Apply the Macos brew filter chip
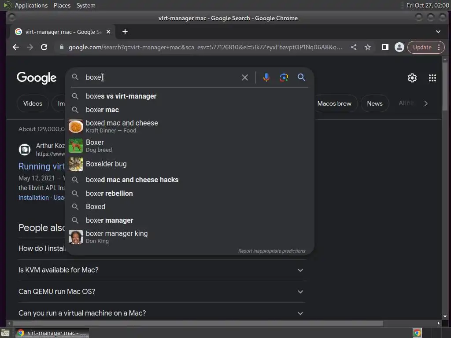Viewport: 451px width, 338px height. pyautogui.click(x=334, y=103)
